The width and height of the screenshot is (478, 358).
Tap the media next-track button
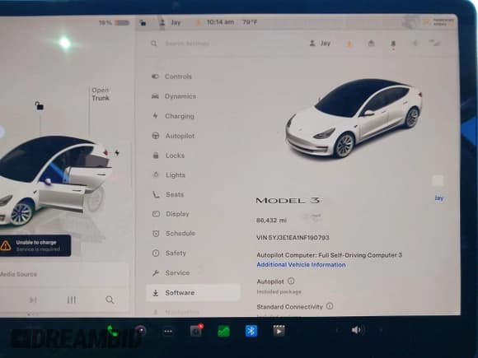tap(33, 300)
